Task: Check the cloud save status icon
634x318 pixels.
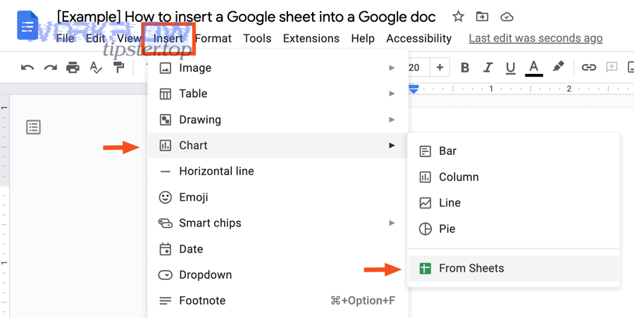Action: 506,17
